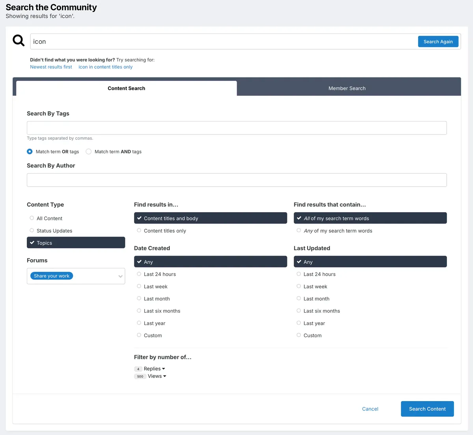Switch to the Member Search tab
The height and width of the screenshot is (435, 473).
click(347, 88)
